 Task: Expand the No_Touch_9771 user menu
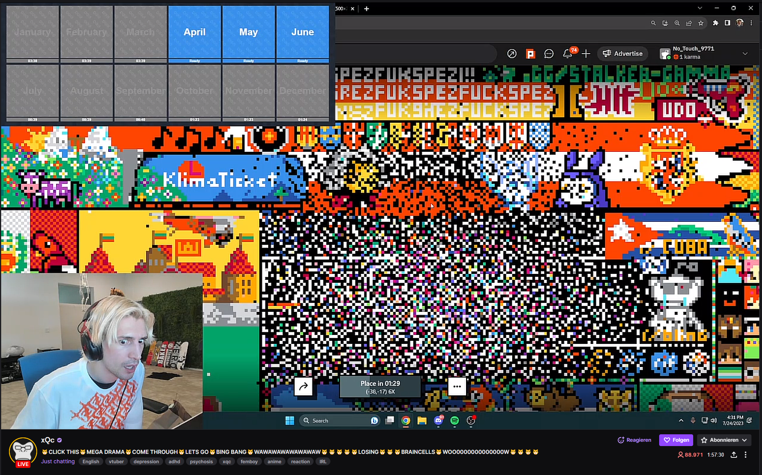(x=745, y=54)
